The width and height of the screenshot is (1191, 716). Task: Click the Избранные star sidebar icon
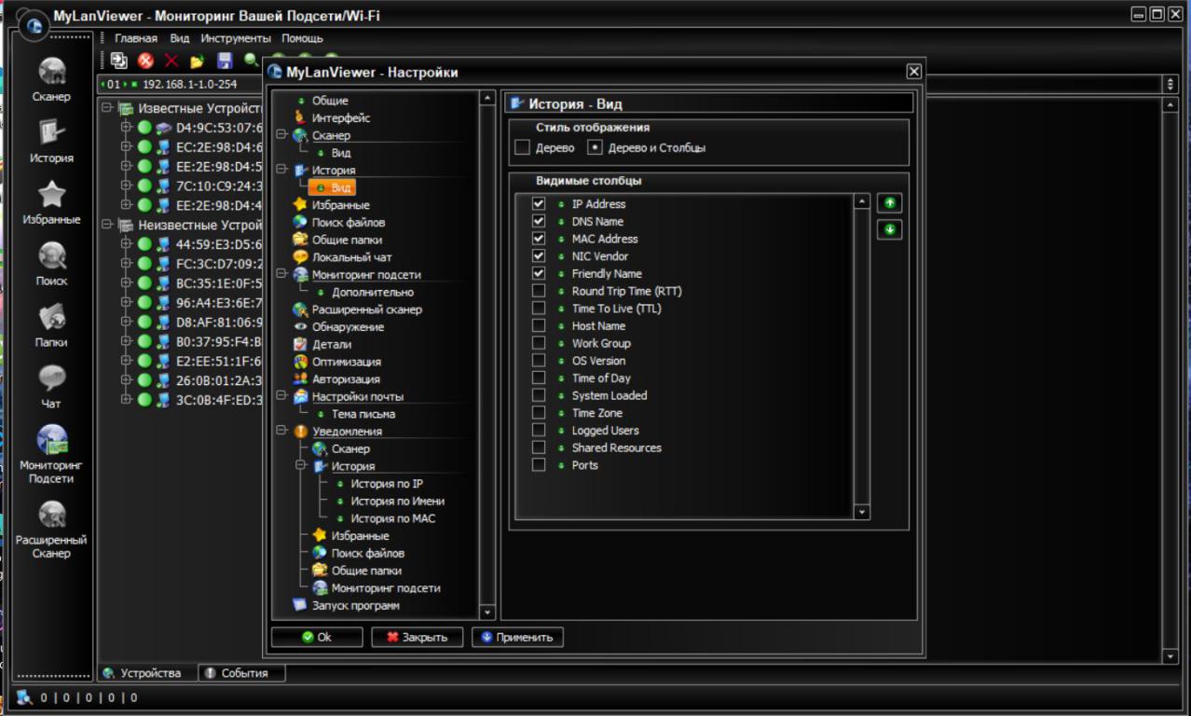[x=51, y=195]
